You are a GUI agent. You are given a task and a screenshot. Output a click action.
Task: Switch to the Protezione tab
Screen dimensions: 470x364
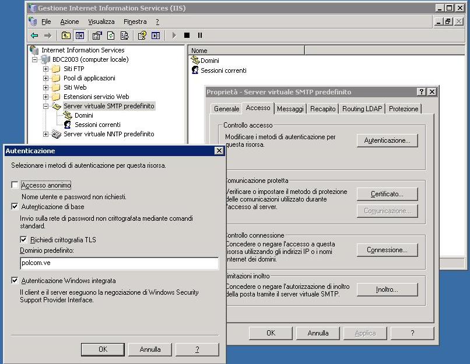[x=404, y=109]
